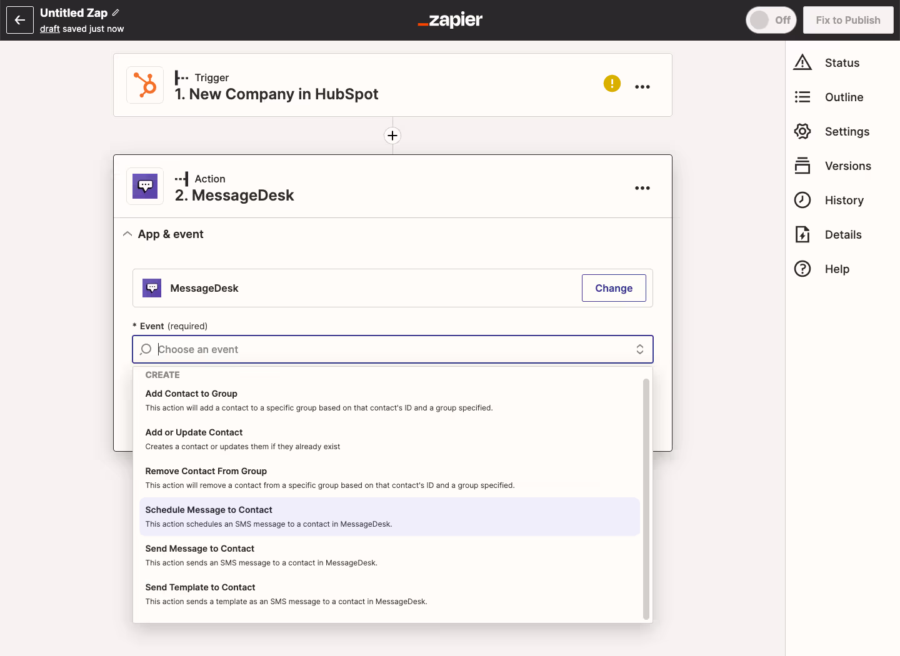Click the MessageDesk app icon in step 2

point(144,186)
